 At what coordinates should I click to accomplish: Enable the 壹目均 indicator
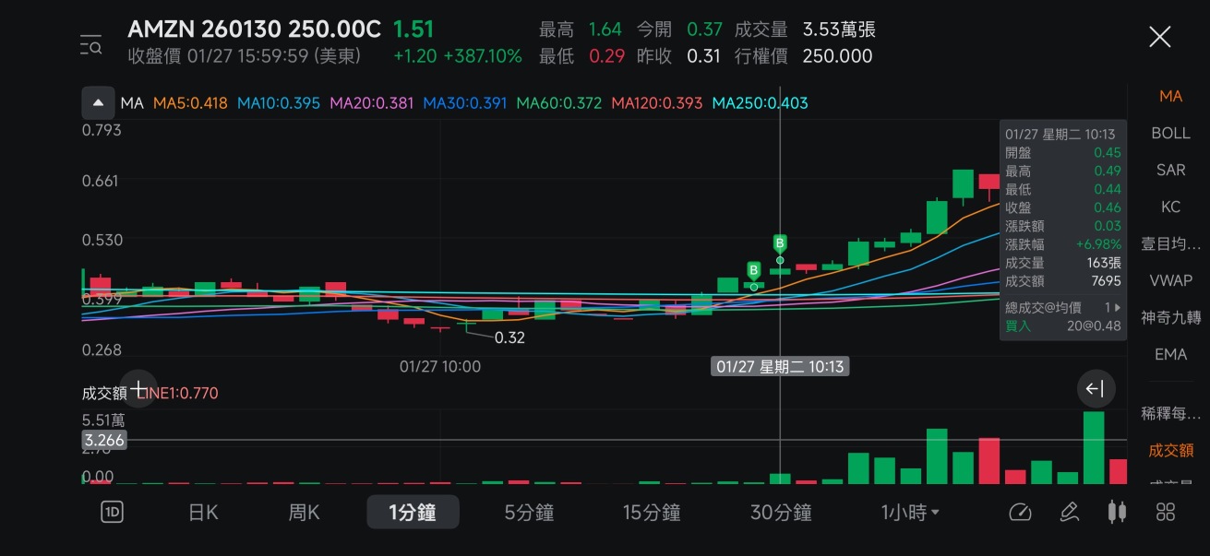(1170, 243)
